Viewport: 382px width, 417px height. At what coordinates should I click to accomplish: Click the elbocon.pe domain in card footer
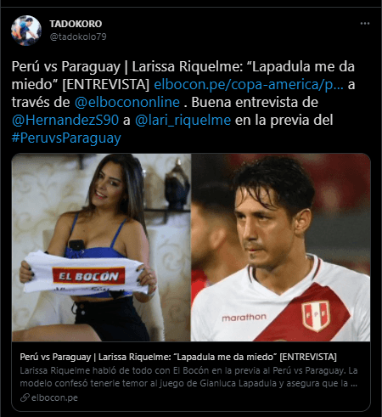tap(54, 397)
